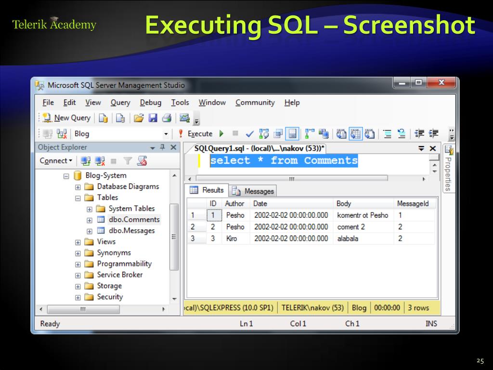Toggle Object Explorer auto-hide pin

coord(163,147)
